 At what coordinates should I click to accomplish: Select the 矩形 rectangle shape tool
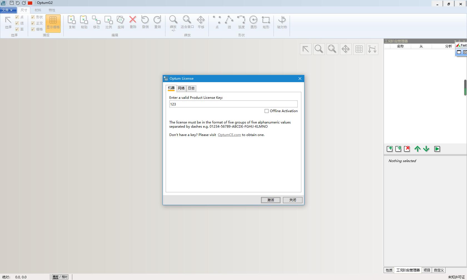[266, 22]
